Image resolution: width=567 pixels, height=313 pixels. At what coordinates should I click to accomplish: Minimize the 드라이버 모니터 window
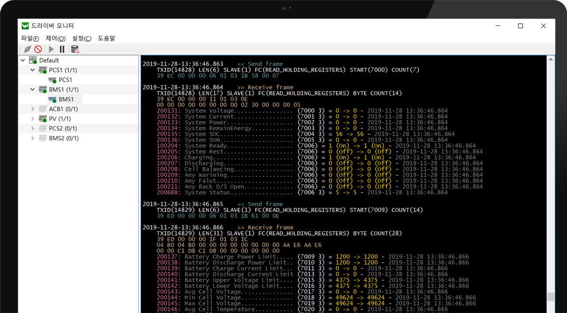pyautogui.click(x=498, y=26)
